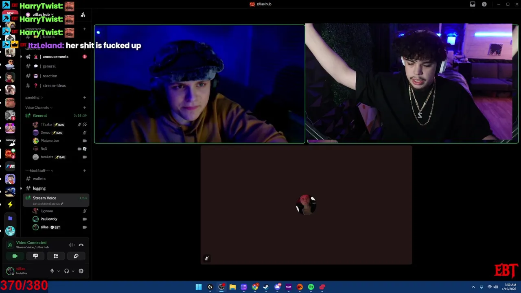Create channel in Mod Stuff category
The height and width of the screenshot is (293, 521).
(x=85, y=171)
